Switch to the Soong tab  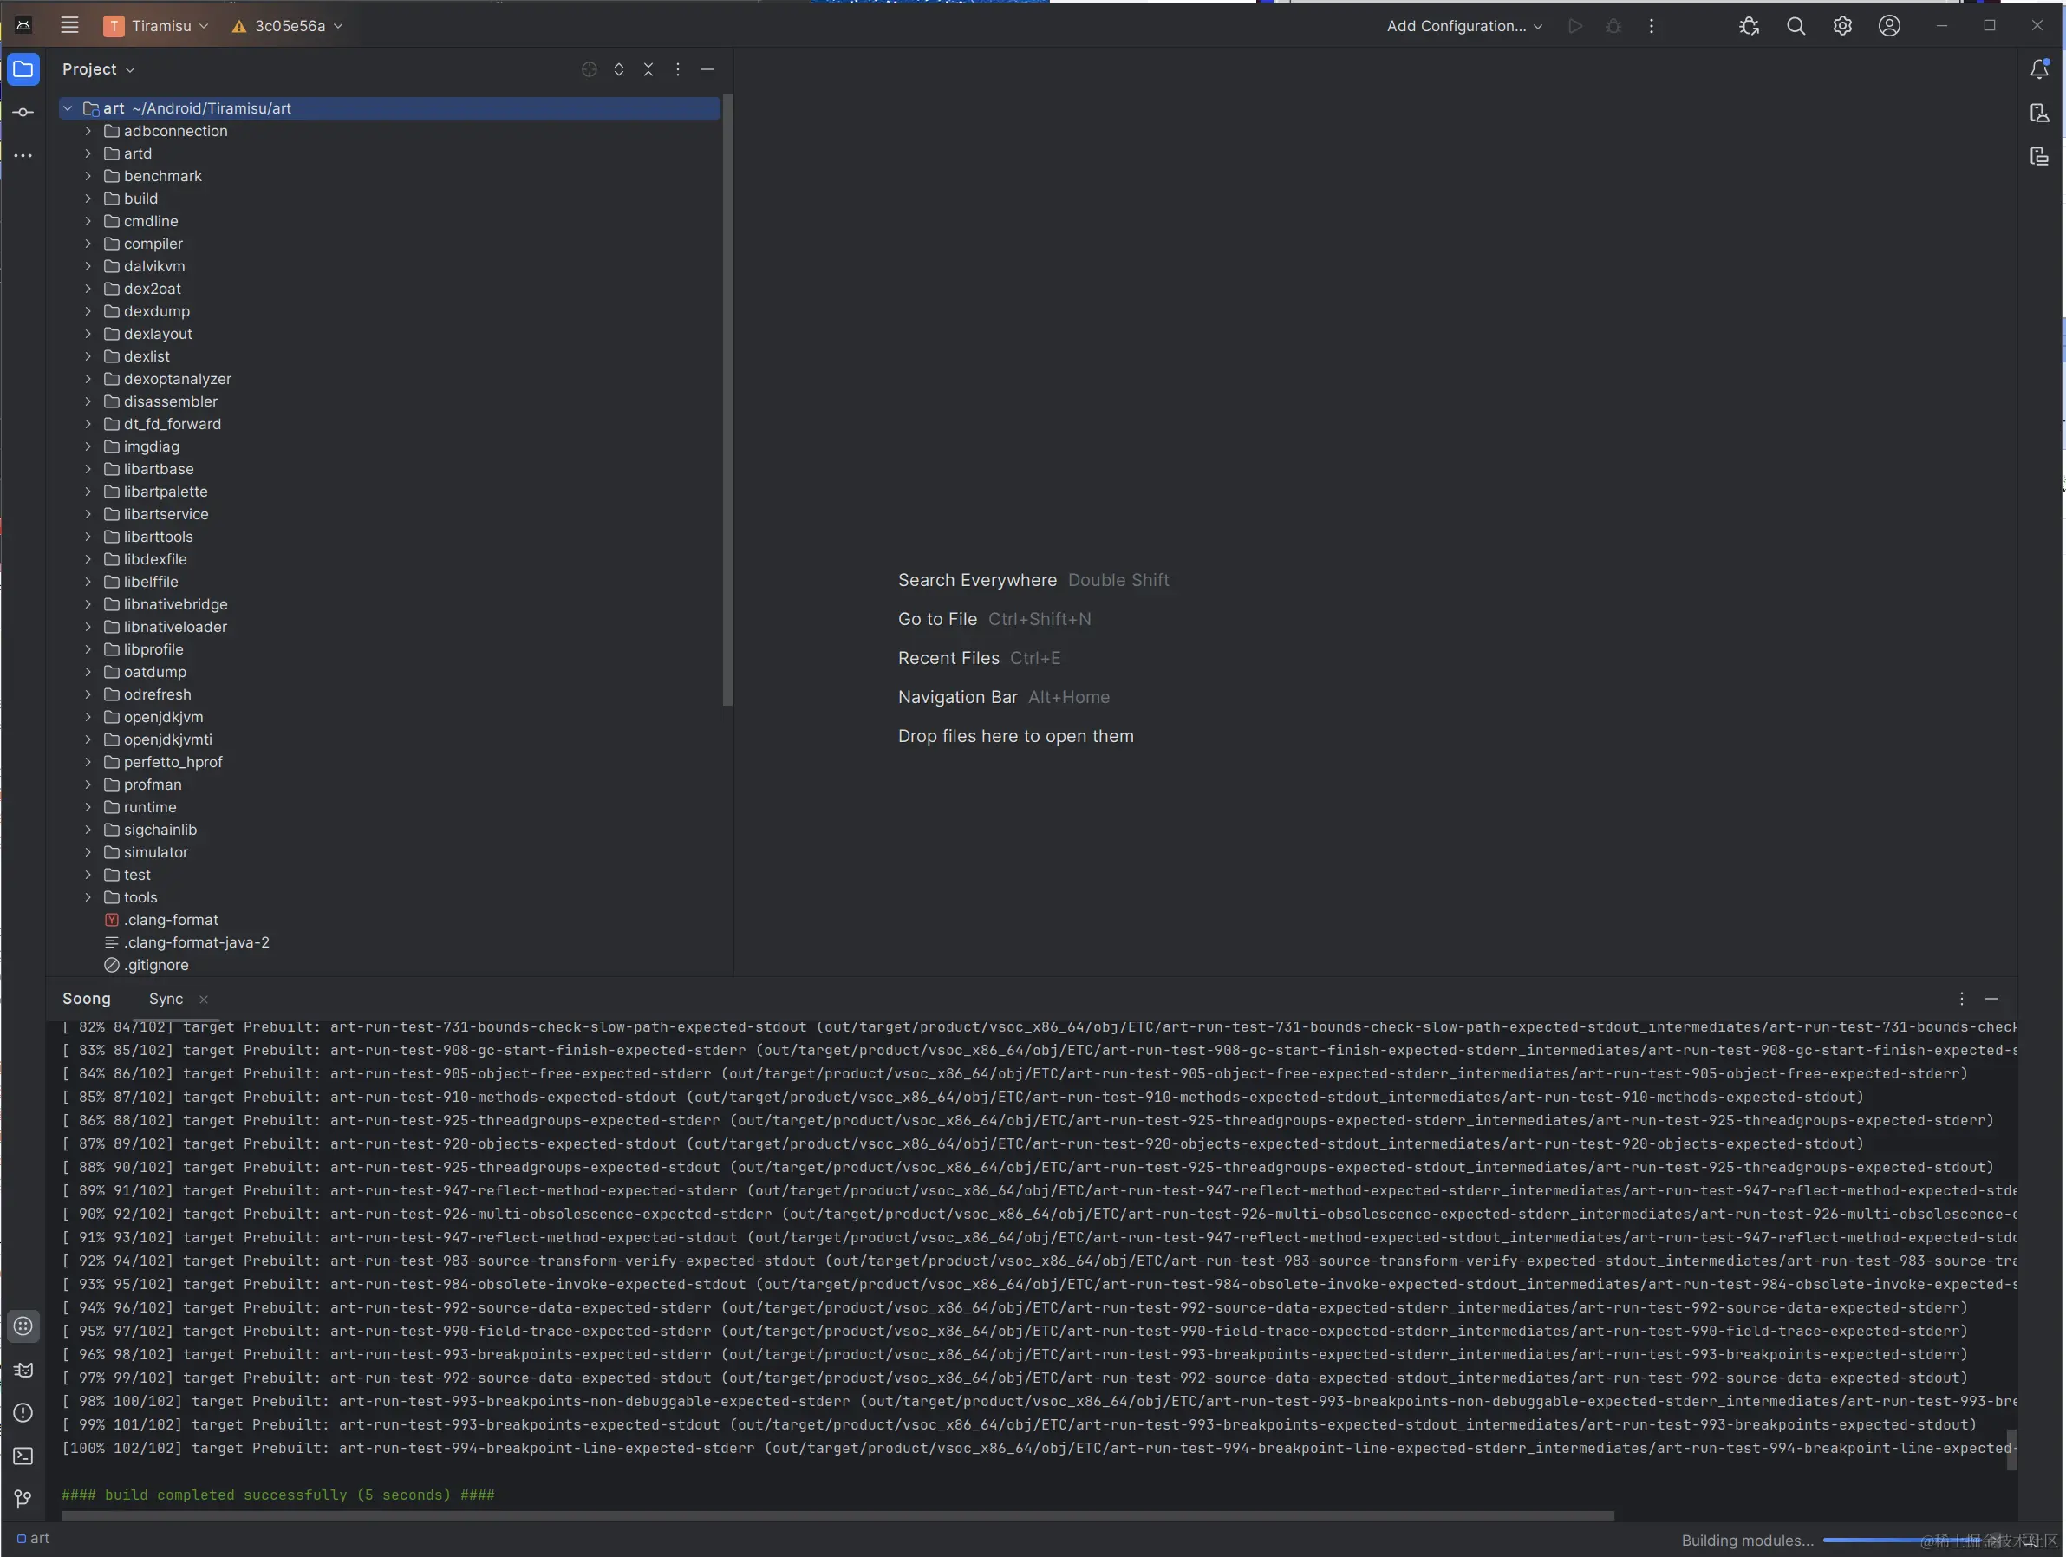[86, 999]
